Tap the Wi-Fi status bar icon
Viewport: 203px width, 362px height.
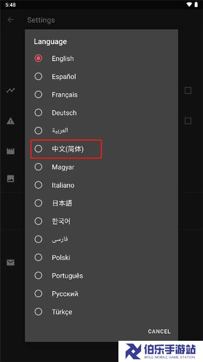coord(189,5)
